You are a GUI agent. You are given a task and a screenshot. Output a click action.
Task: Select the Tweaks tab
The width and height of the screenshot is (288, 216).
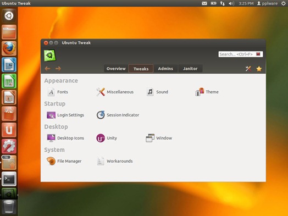coord(141,69)
